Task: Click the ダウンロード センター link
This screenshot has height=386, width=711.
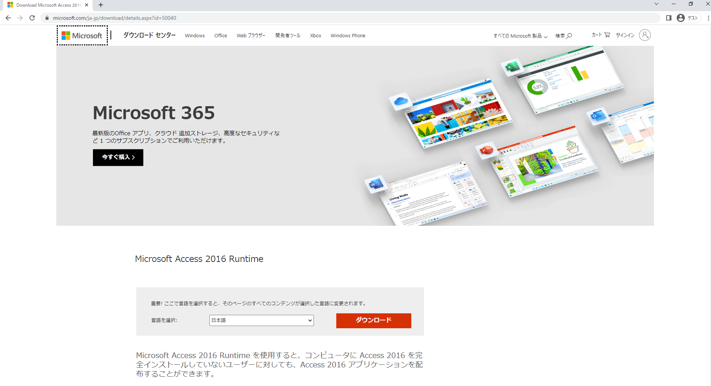Action: click(149, 35)
